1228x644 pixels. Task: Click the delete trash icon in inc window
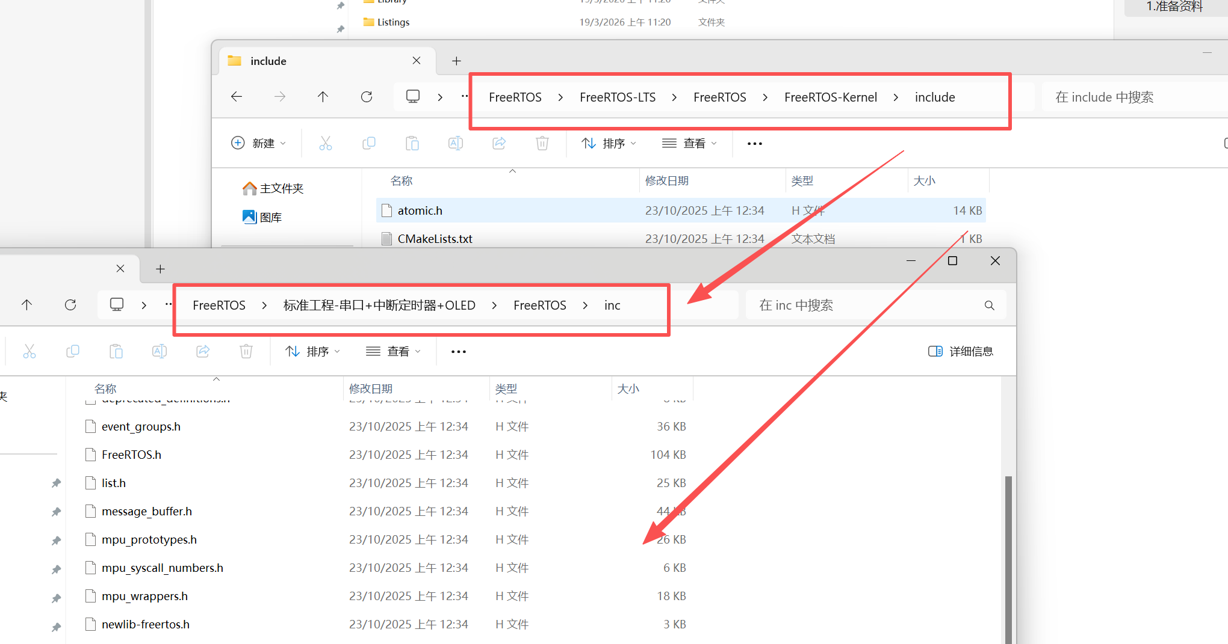pyautogui.click(x=246, y=352)
